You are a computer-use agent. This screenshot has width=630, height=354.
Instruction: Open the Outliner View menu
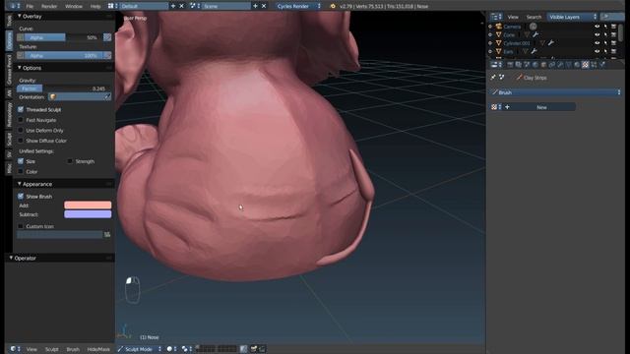click(x=513, y=17)
